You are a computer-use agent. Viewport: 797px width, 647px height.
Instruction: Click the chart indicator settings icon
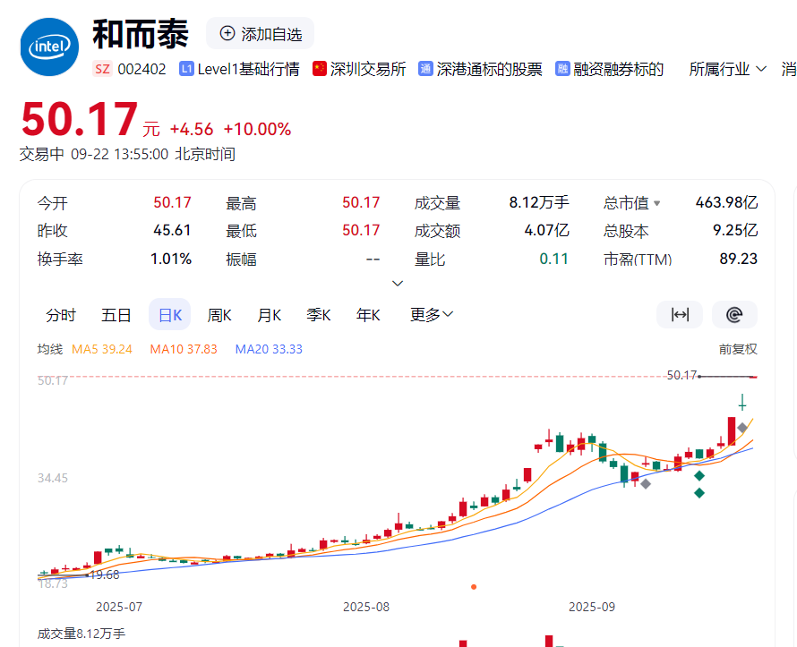pos(734,315)
